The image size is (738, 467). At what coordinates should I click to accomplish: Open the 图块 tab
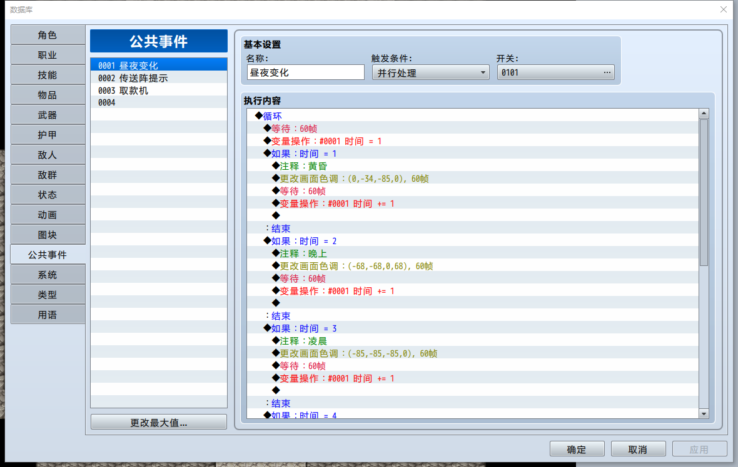[x=48, y=235]
